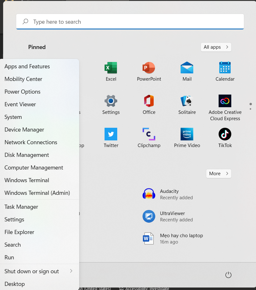Screen dimensions: 256x290
Task: Open the Mail app
Action: coord(187,71)
